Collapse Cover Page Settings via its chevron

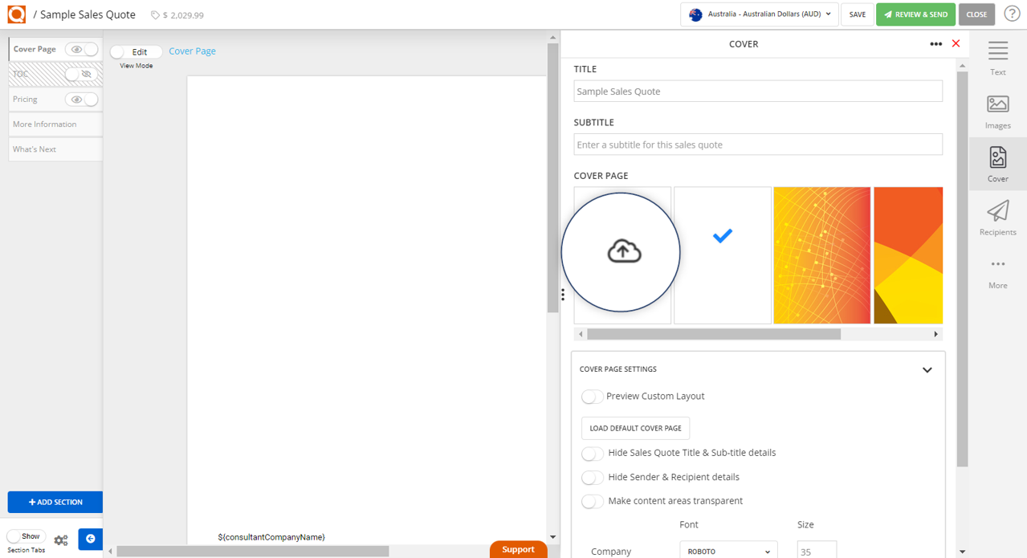(x=927, y=369)
